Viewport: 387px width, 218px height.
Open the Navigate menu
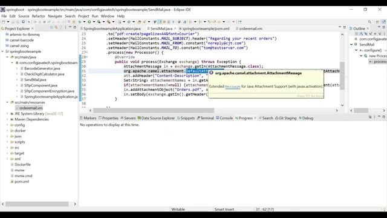(55, 16)
